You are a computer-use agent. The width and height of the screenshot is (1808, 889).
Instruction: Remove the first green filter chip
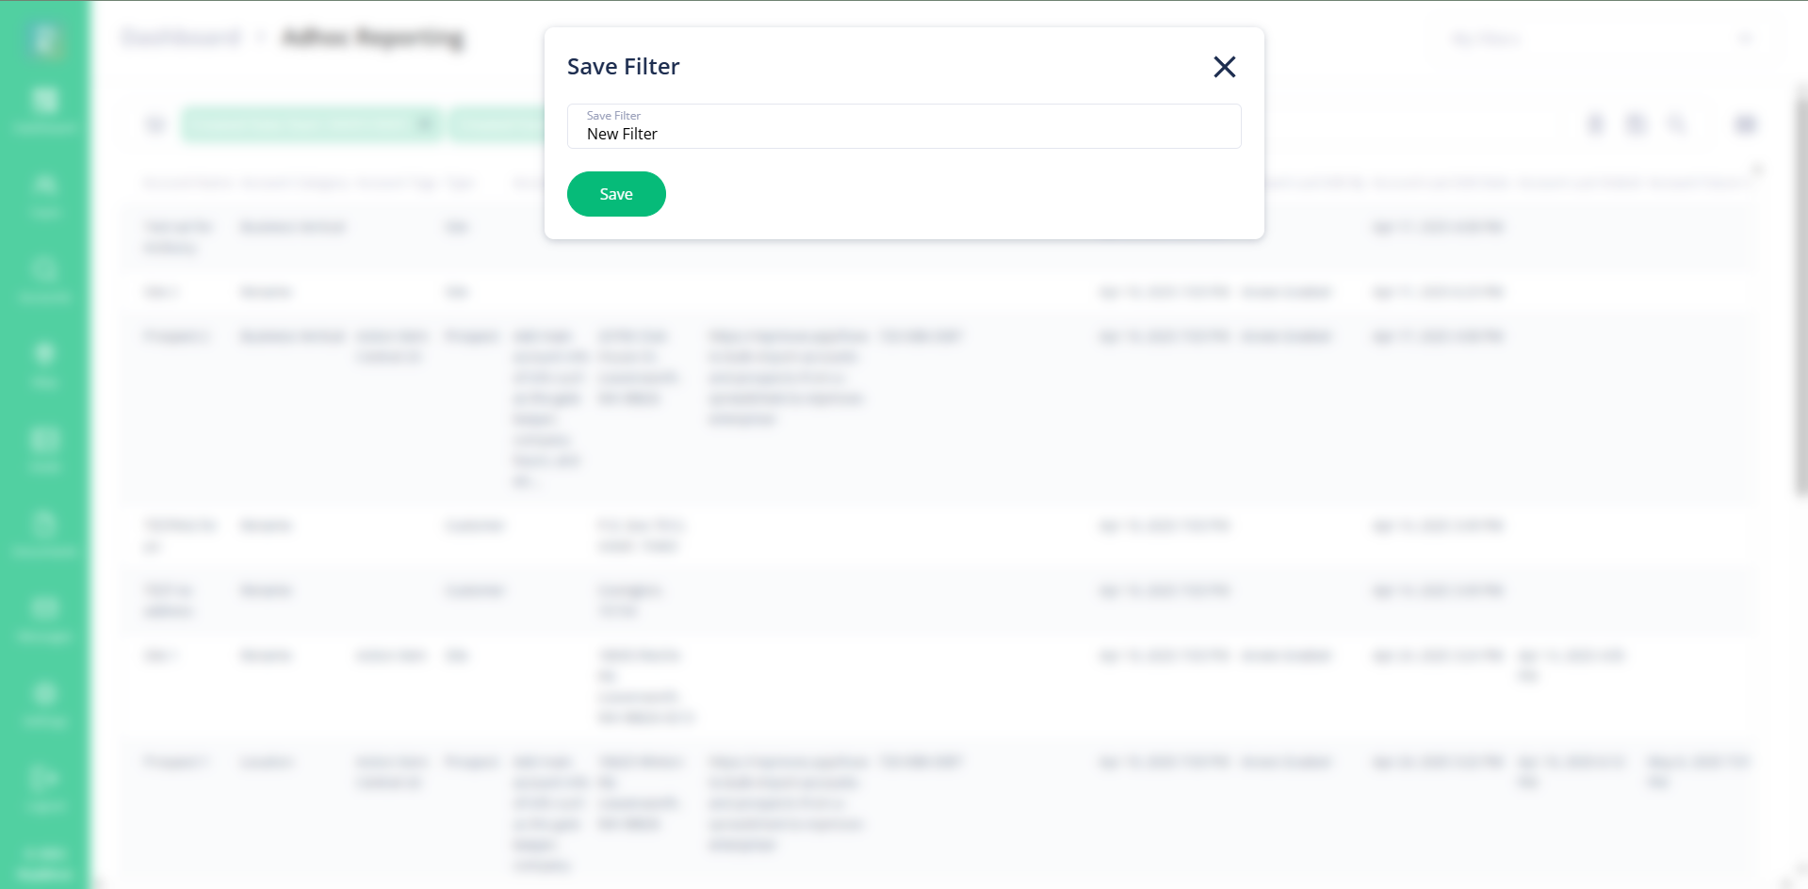tap(425, 124)
